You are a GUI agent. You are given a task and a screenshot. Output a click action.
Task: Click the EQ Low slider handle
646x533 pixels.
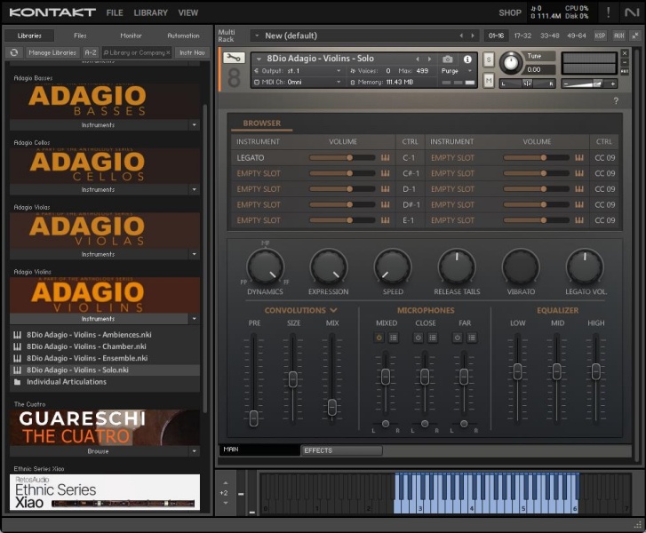[517, 370]
